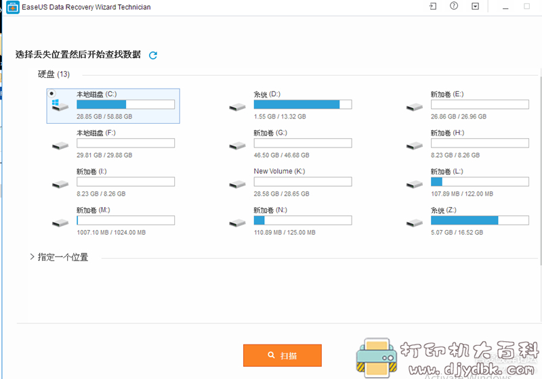The height and width of the screenshot is (379, 542).
Task: Click the 1.55 GB / 13.32 GB text
Action: (280, 116)
